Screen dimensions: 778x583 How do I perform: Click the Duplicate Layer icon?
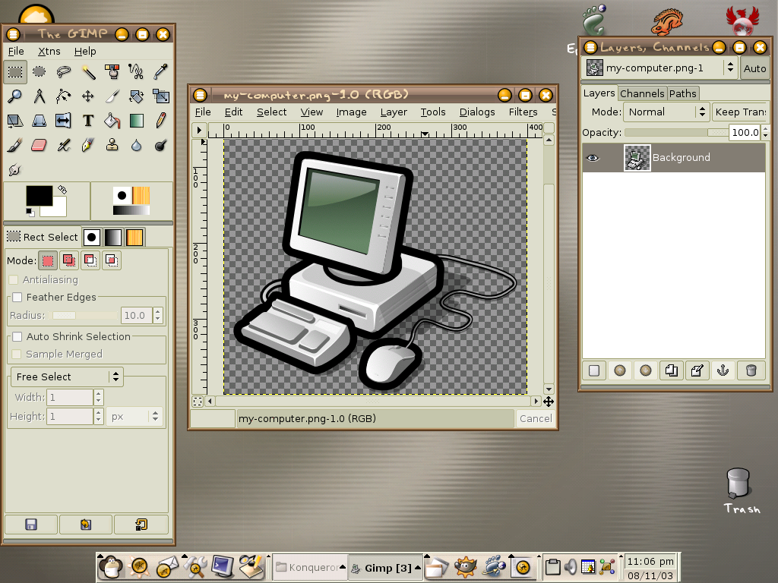672,370
